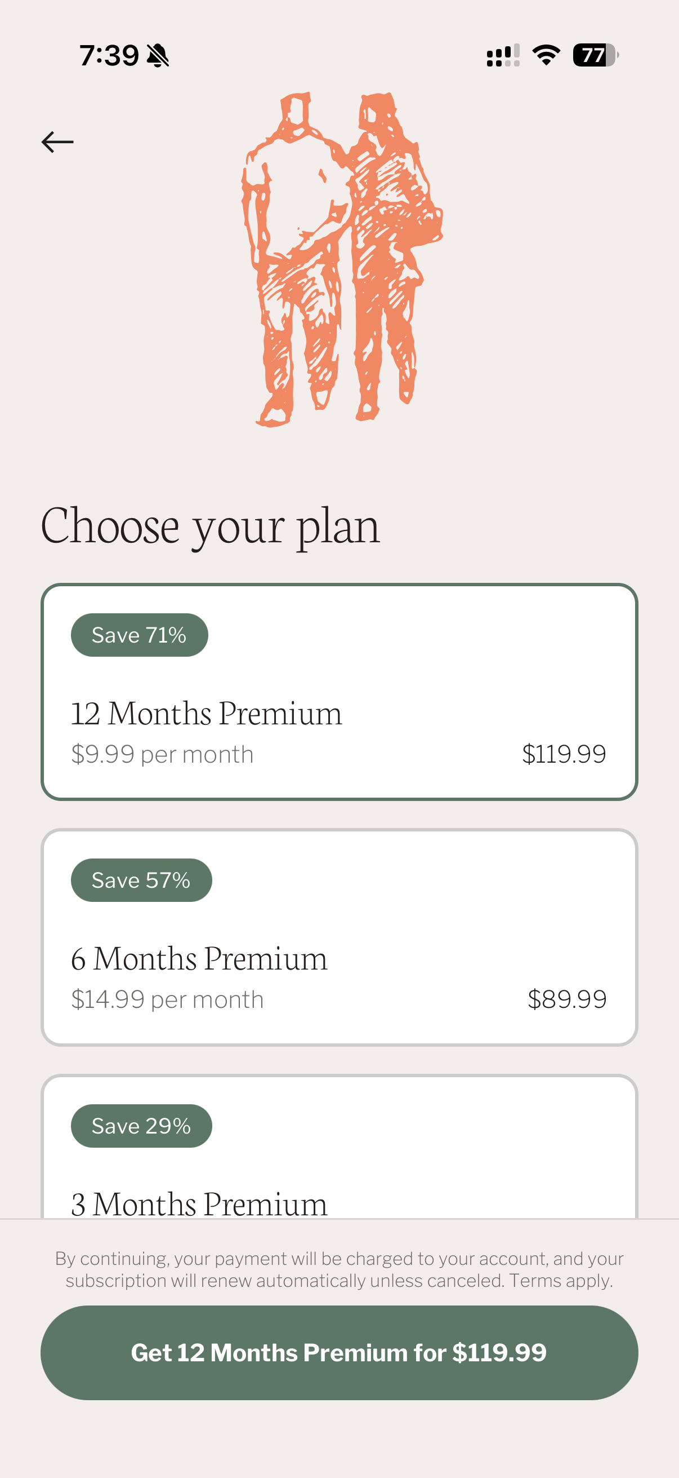Tap the Save 29% badge
Image resolution: width=679 pixels, height=1478 pixels.
pos(141,1125)
